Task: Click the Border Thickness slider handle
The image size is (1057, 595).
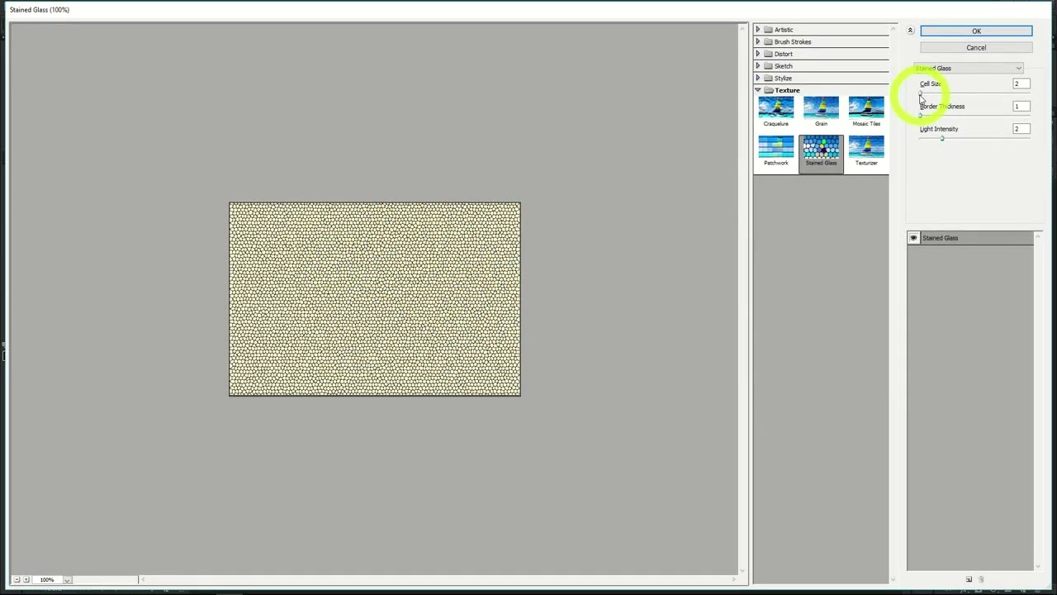Action: 921,116
